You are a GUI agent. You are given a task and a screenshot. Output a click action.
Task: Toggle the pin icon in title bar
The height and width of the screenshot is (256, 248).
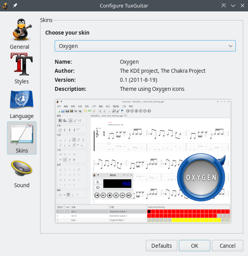[15, 6]
